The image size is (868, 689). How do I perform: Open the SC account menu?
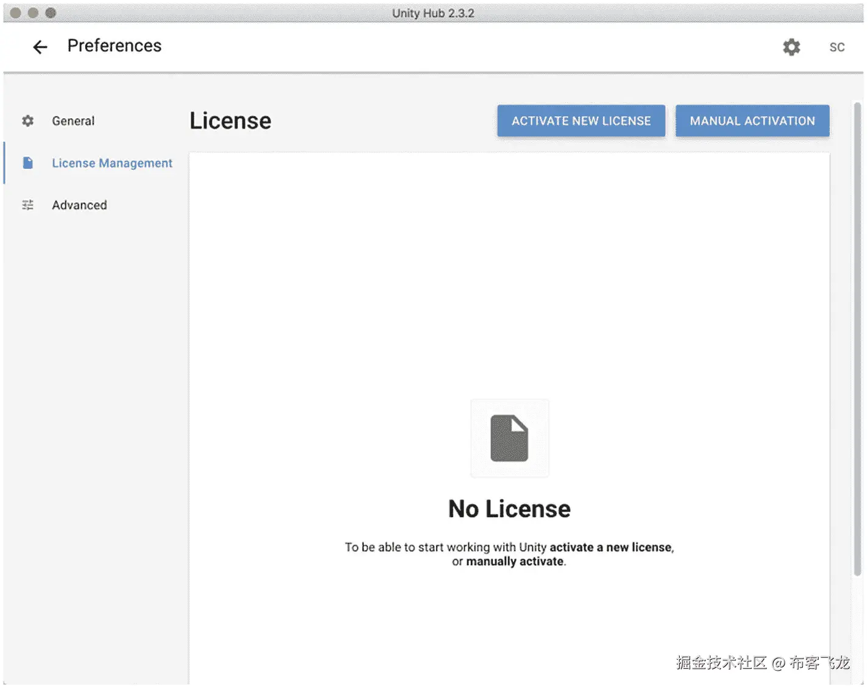[x=837, y=47]
